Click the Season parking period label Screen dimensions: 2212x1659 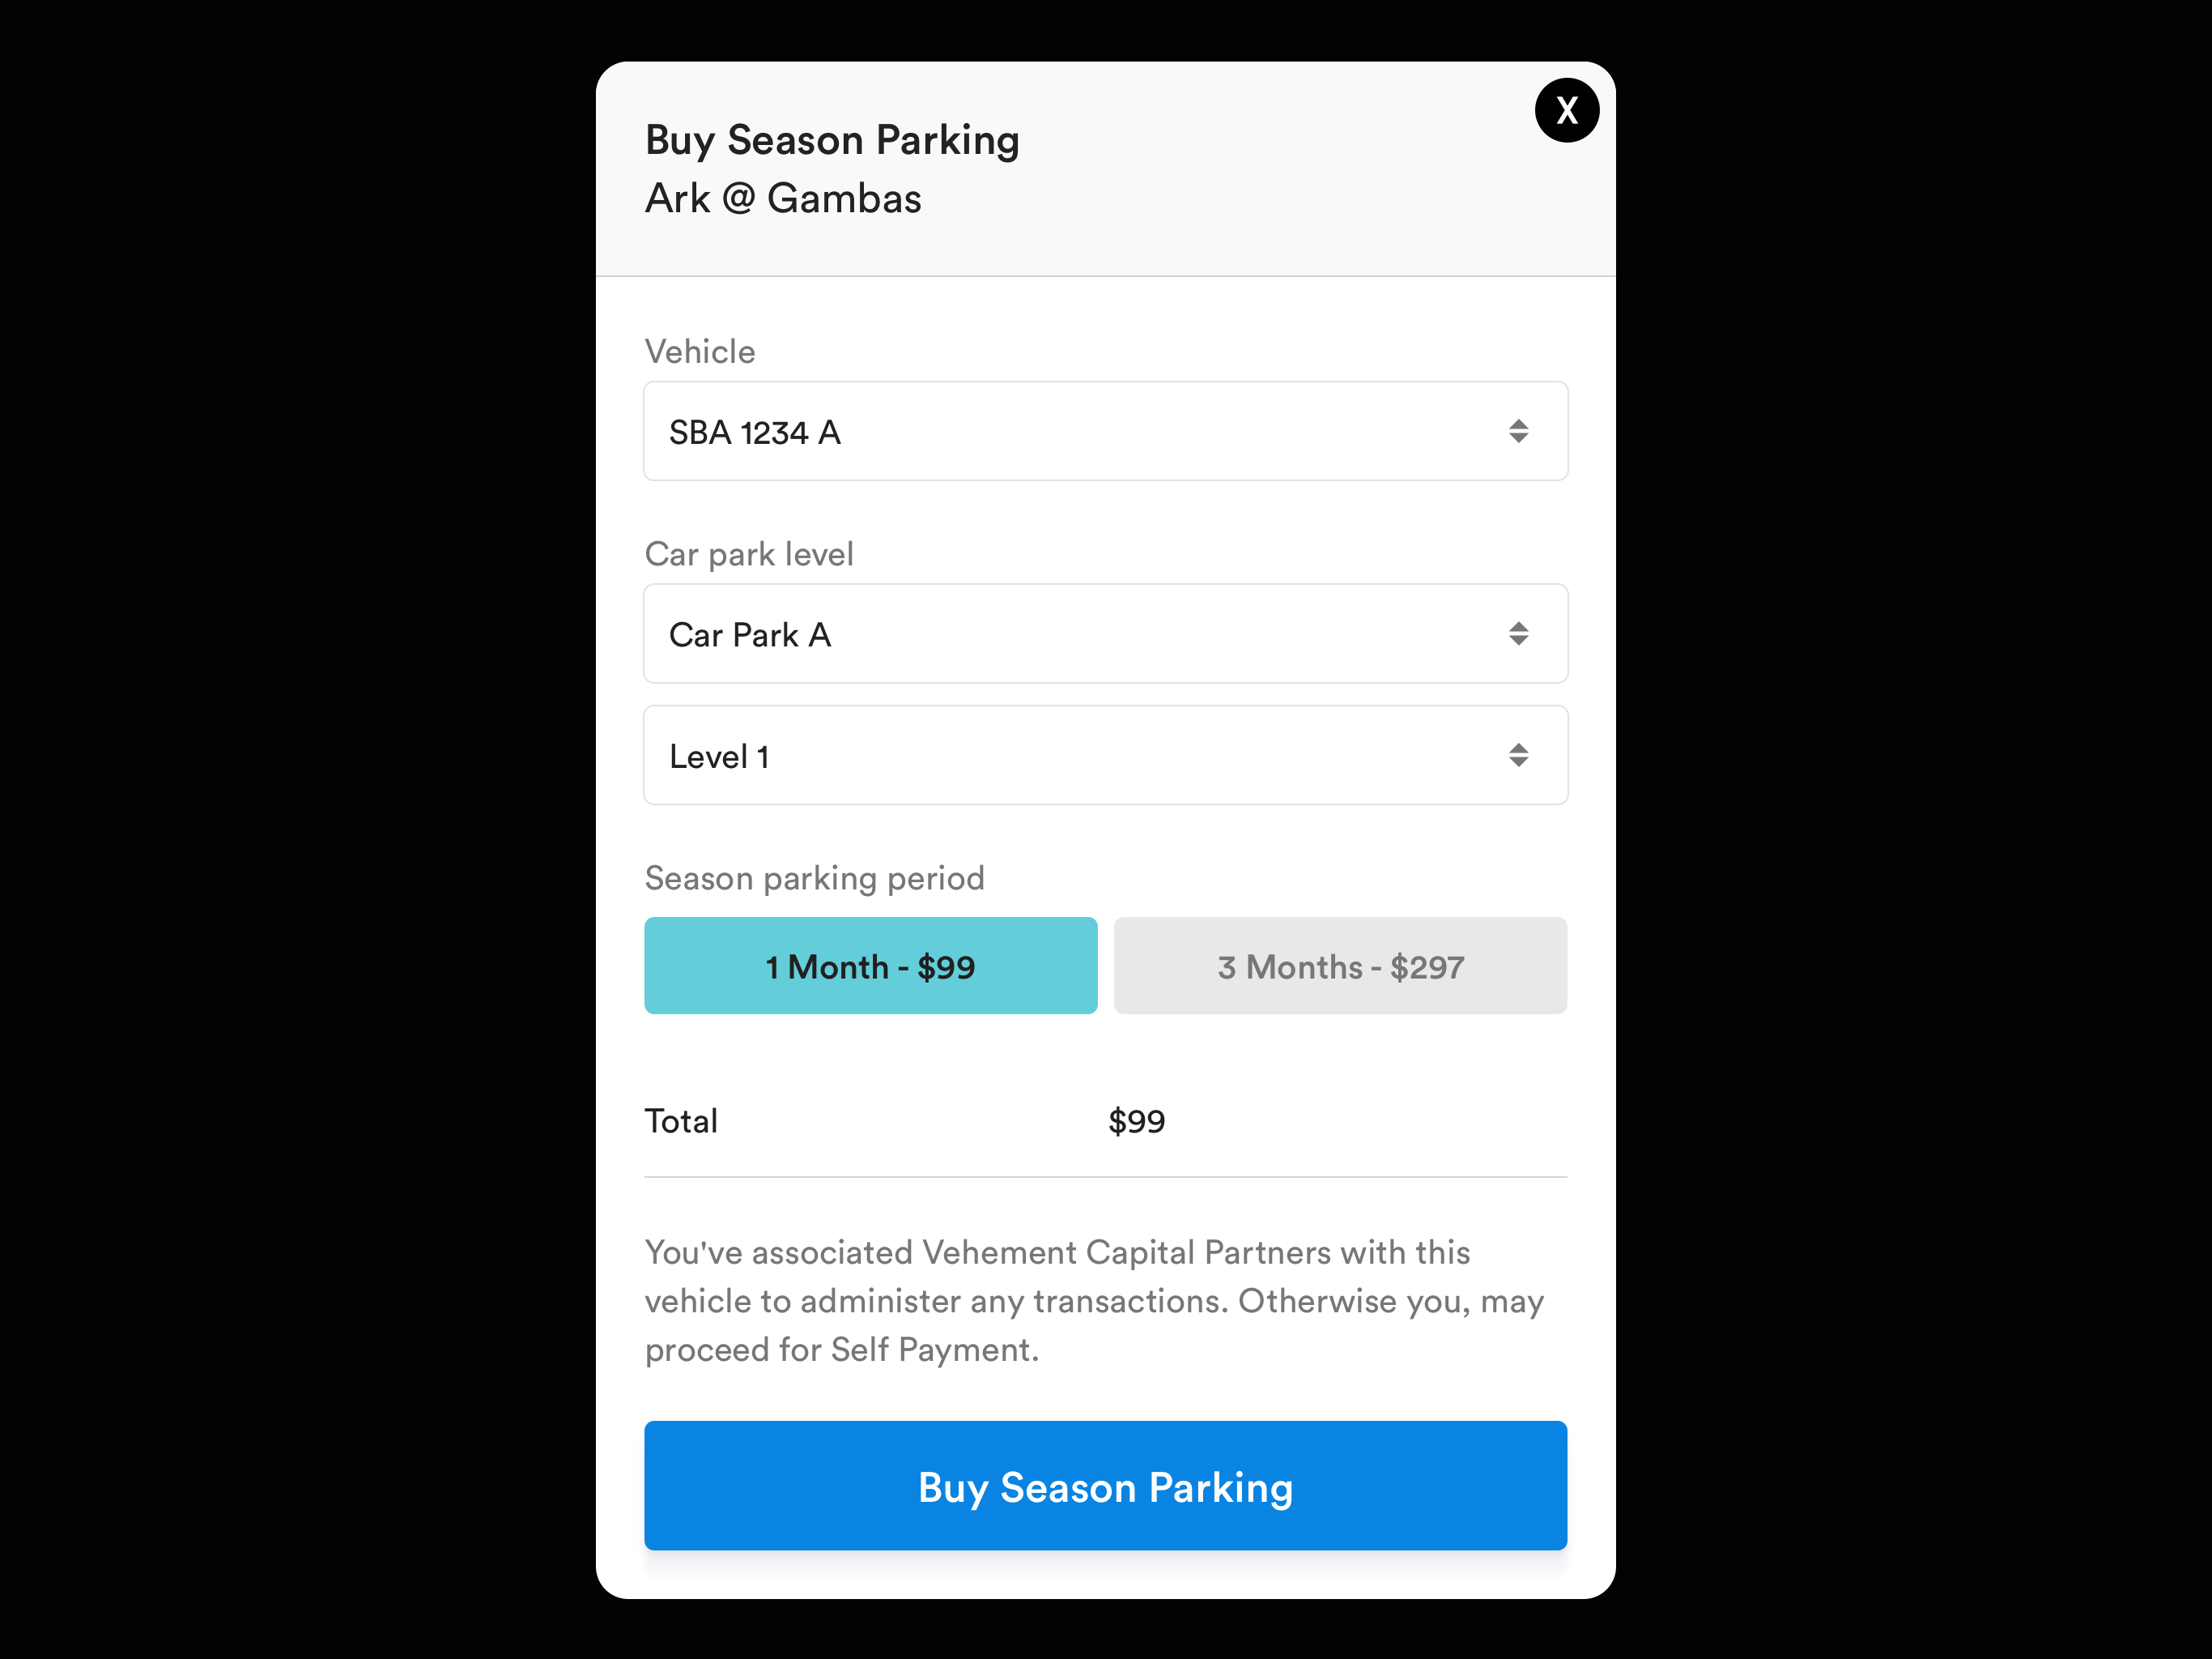click(814, 877)
